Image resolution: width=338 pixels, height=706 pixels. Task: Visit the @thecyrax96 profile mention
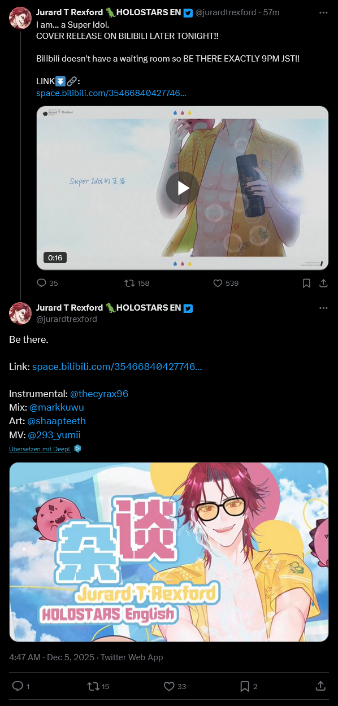(x=99, y=394)
